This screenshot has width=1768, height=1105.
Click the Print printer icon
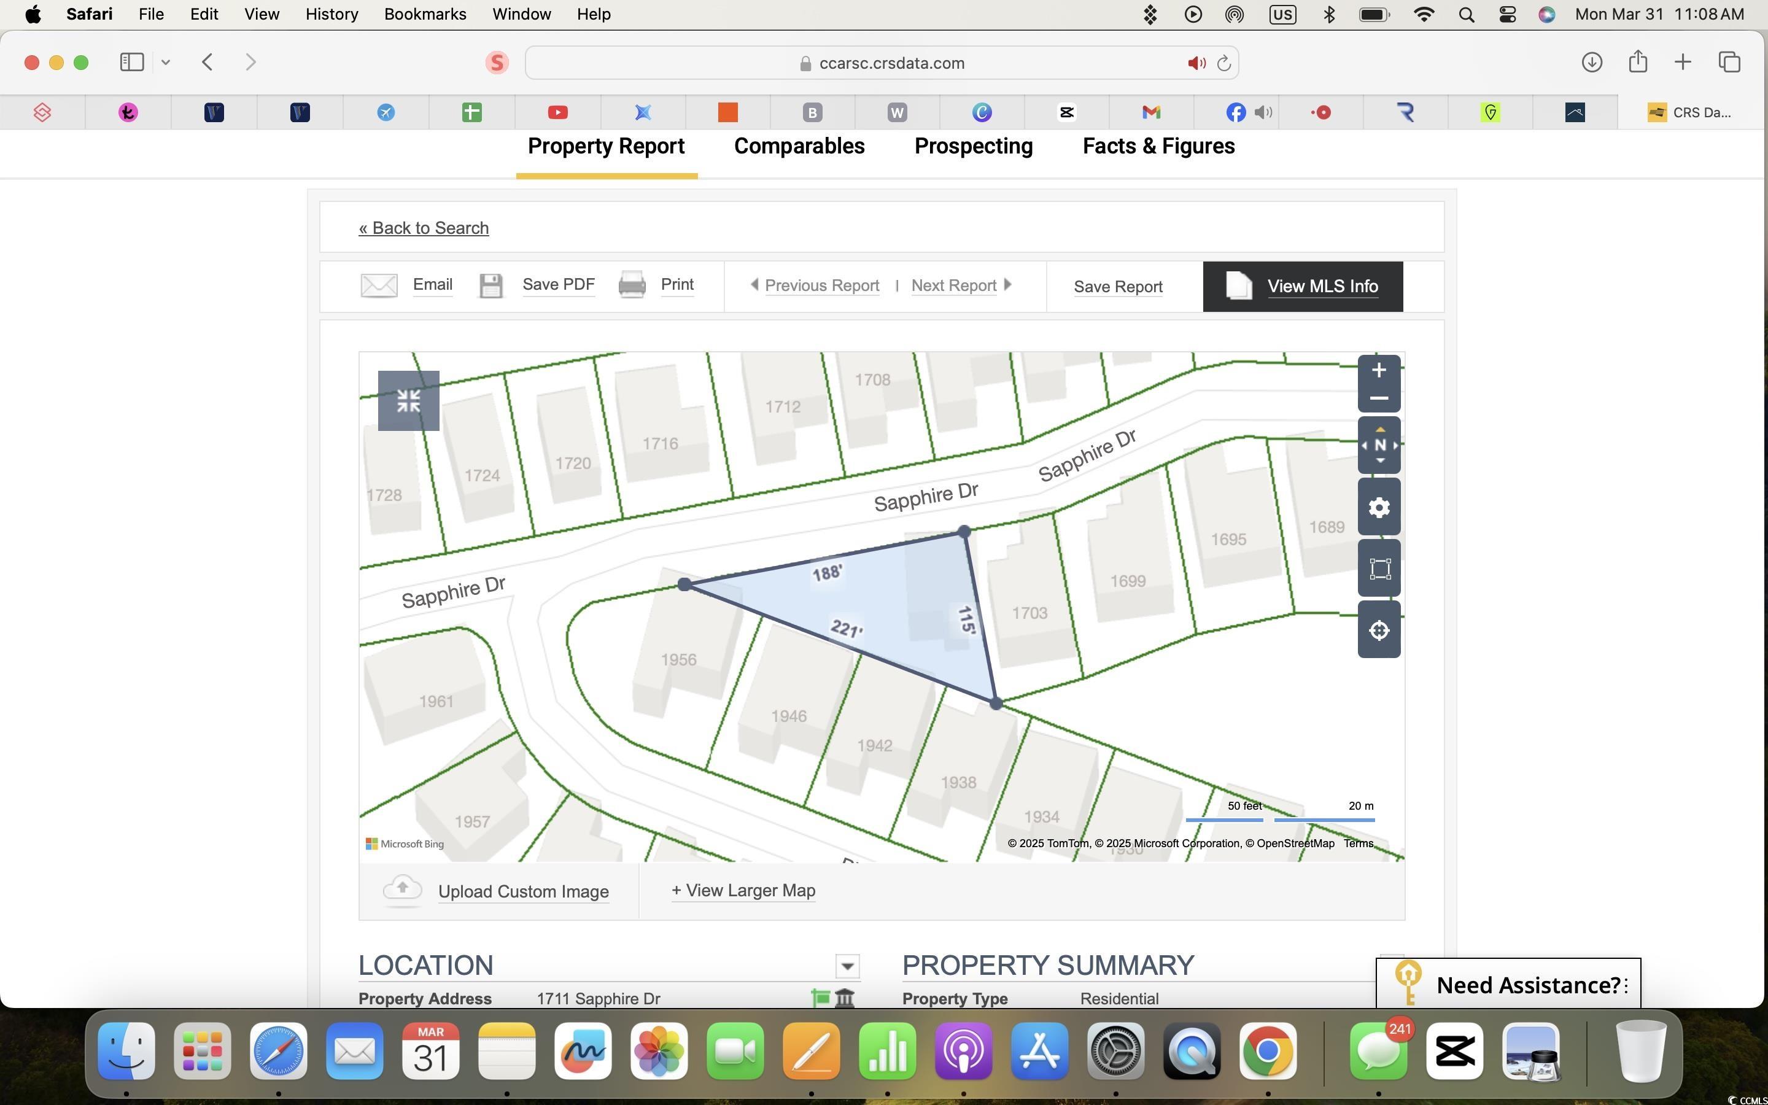632,285
